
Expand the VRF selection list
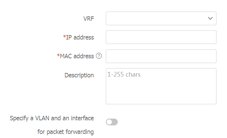click(161, 18)
